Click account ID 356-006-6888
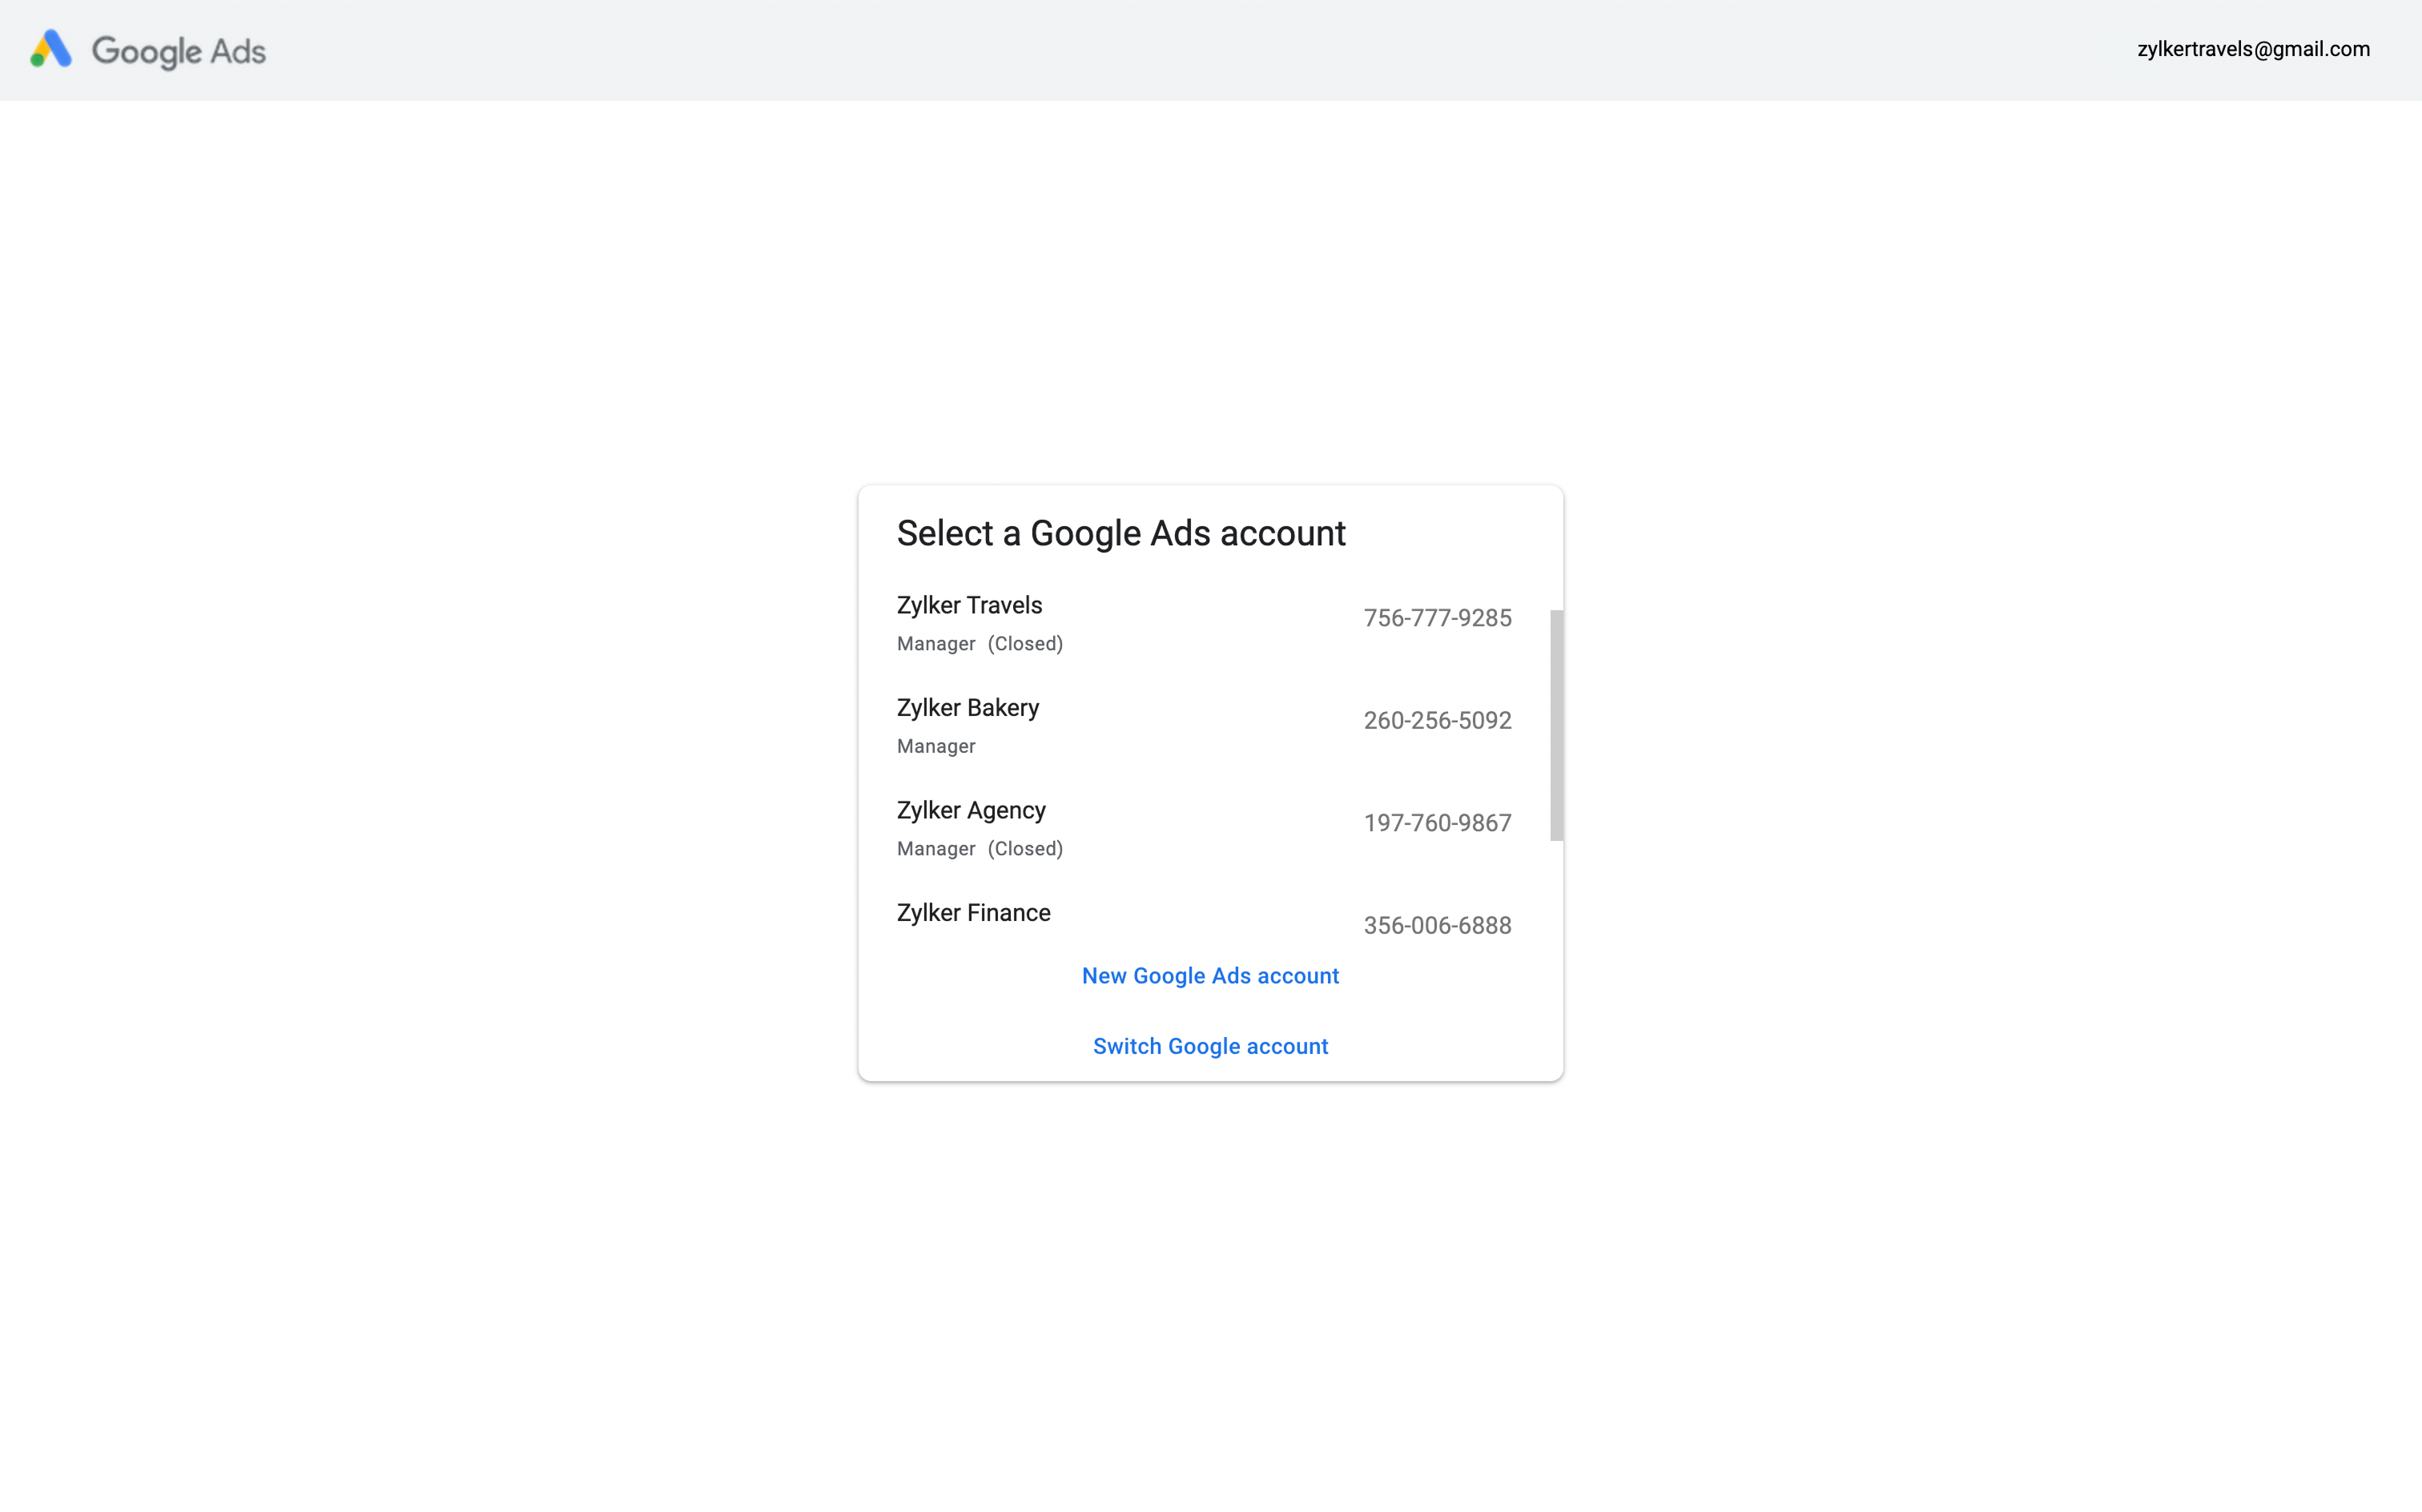Image resolution: width=2422 pixels, height=1512 pixels. point(1436,925)
